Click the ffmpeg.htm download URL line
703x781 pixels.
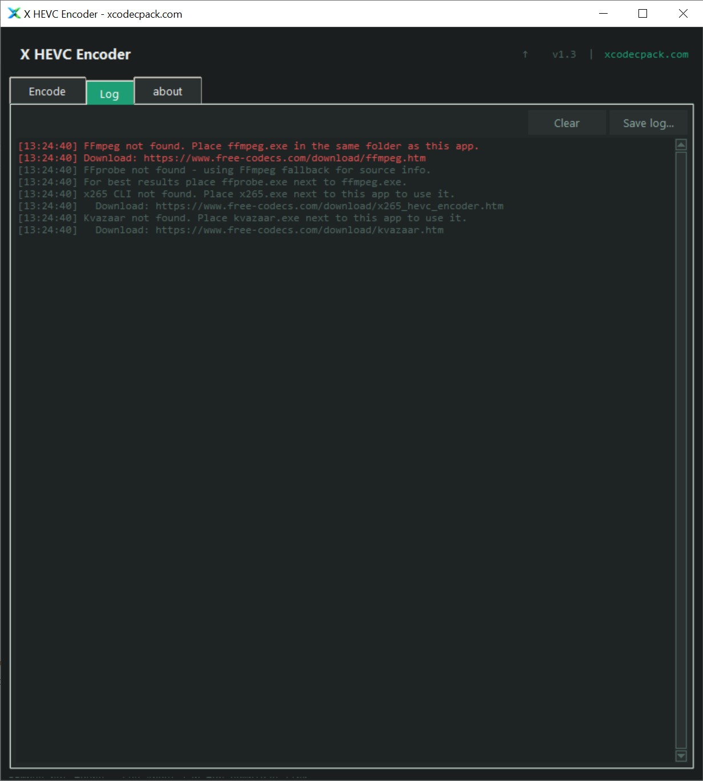222,158
